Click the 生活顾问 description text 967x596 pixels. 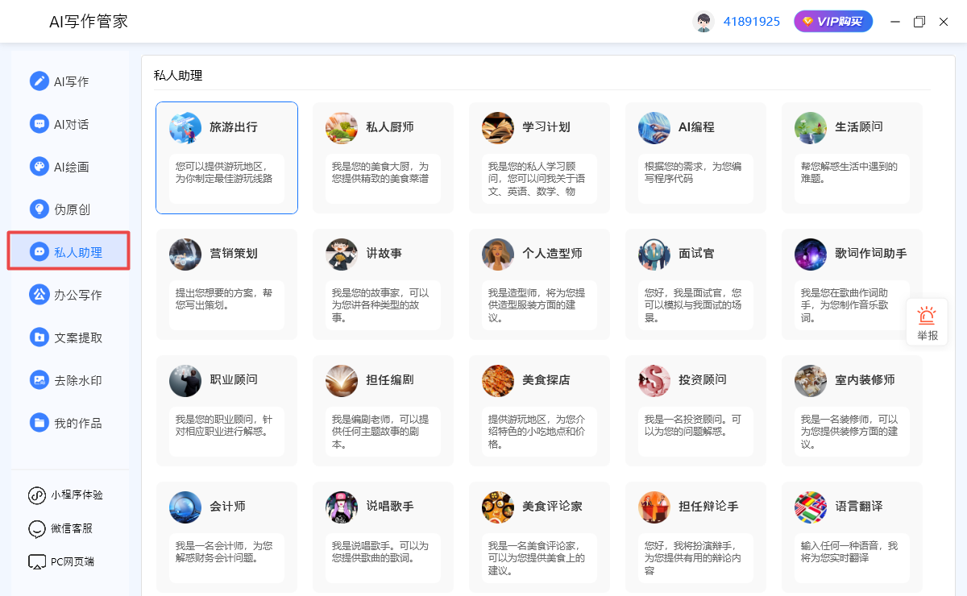[x=849, y=172]
